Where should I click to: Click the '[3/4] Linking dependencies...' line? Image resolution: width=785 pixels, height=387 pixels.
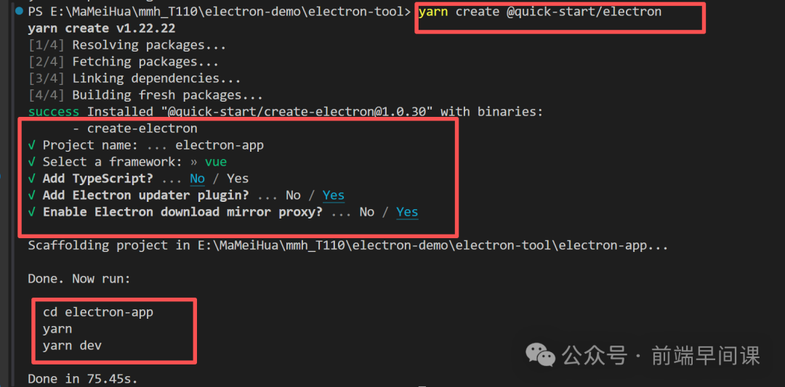coord(134,78)
